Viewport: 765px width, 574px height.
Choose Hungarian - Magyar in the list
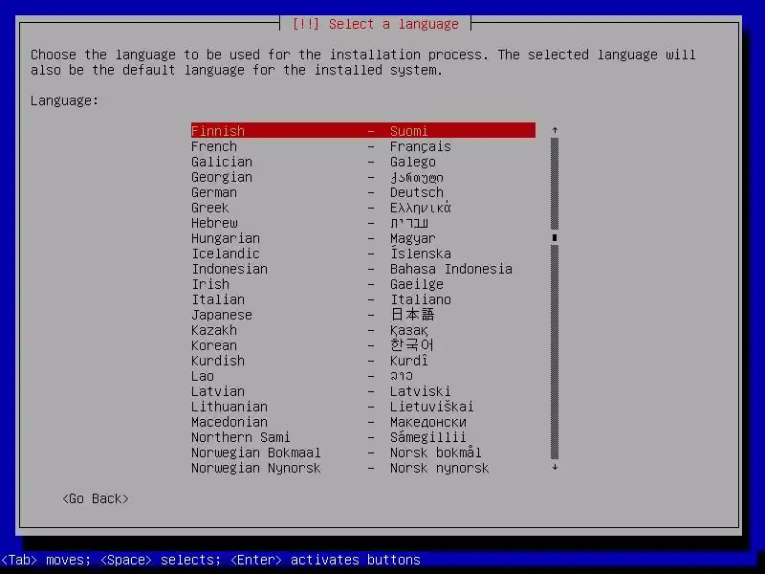tap(363, 238)
